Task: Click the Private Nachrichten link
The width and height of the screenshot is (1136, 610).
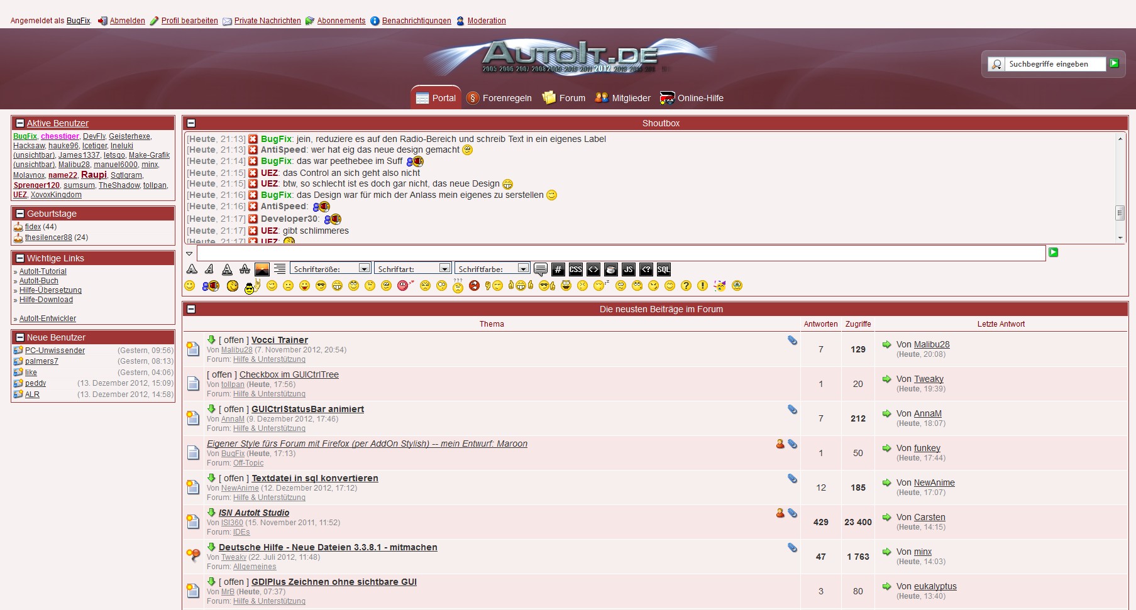Action: 267,21
